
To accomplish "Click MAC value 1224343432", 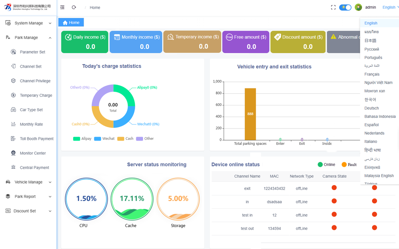I will pyautogui.click(x=274, y=189).
